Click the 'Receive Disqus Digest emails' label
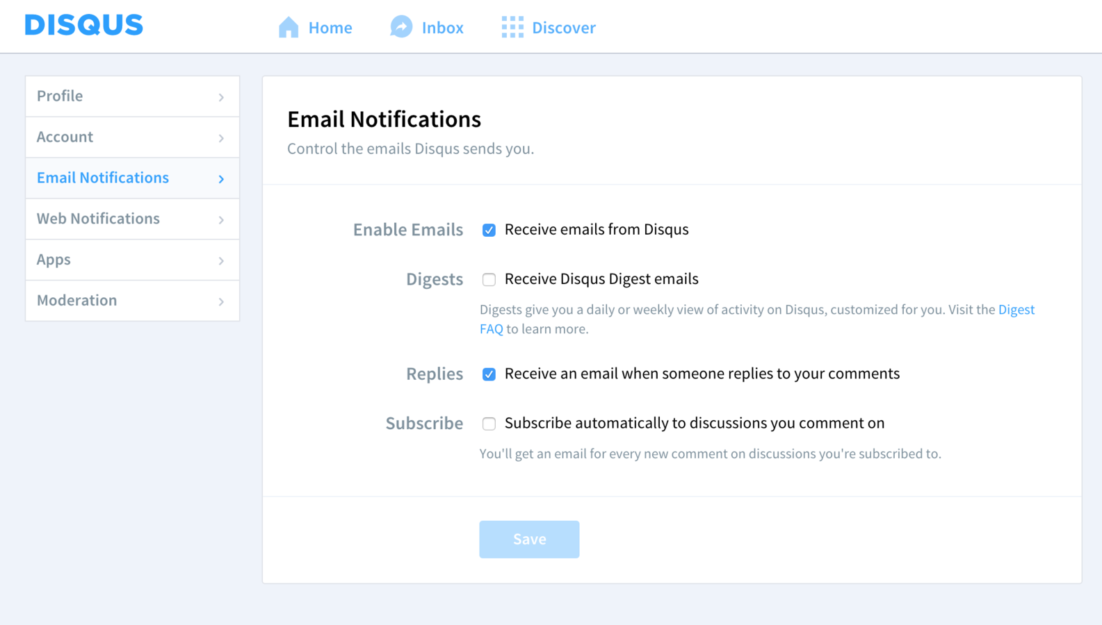The image size is (1102, 625). [x=601, y=278]
